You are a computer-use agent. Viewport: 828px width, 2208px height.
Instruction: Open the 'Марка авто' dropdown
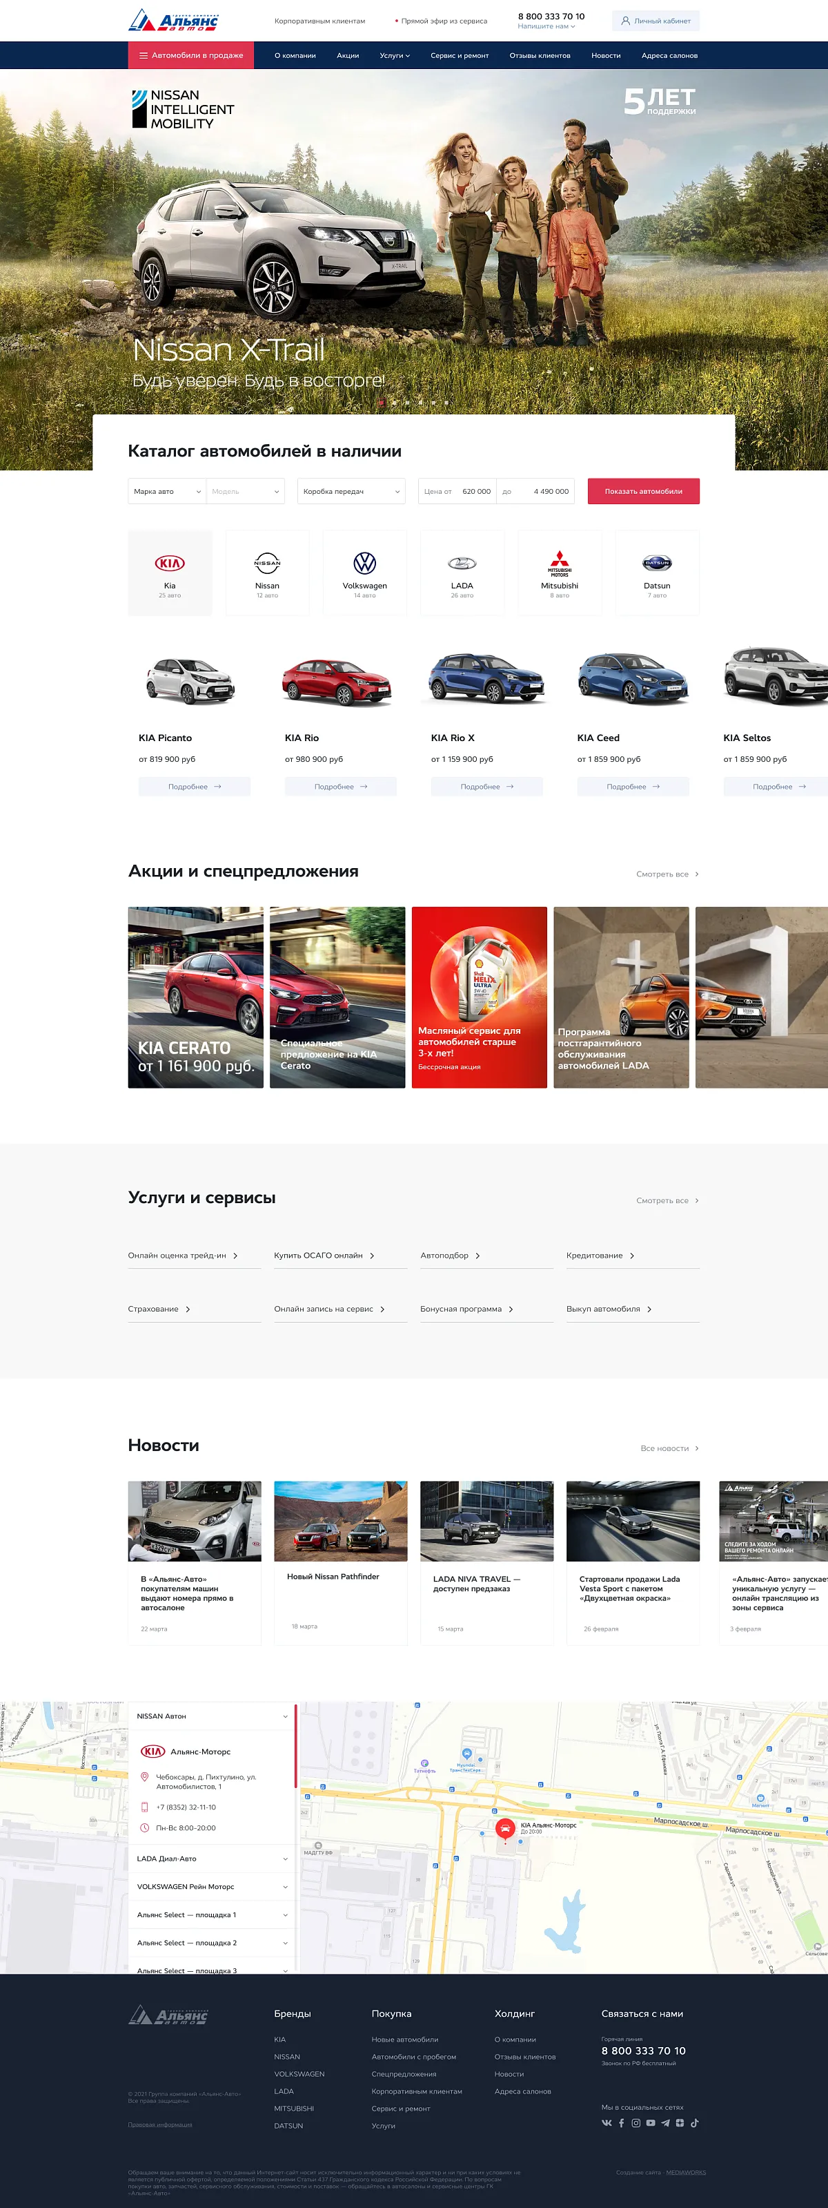pos(167,491)
